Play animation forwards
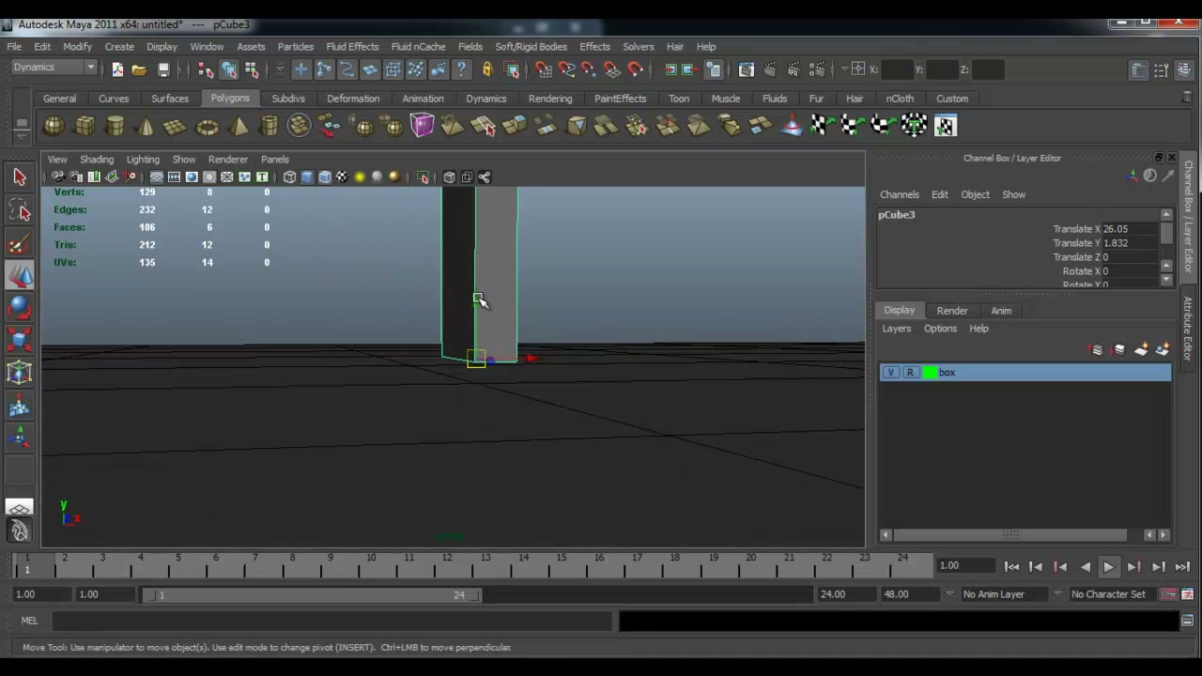This screenshot has width=1202, height=676. click(x=1109, y=567)
